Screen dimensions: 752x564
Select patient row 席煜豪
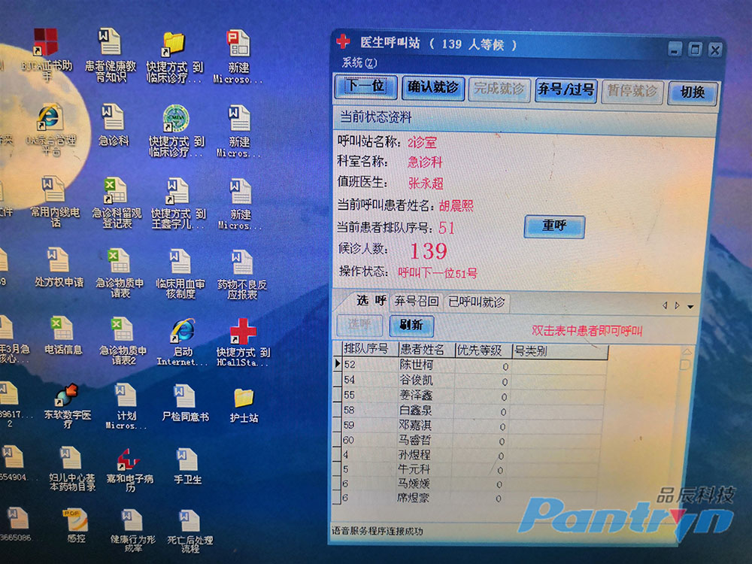pyautogui.click(x=466, y=499)
